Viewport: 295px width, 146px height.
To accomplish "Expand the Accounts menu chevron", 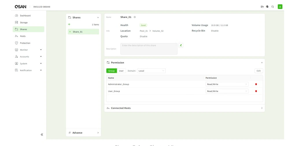I will [x=41, y=56].
